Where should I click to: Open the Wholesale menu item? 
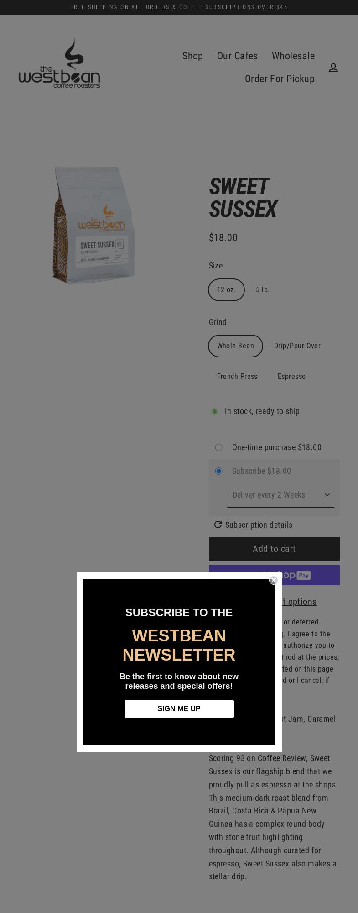coord(293,56)
